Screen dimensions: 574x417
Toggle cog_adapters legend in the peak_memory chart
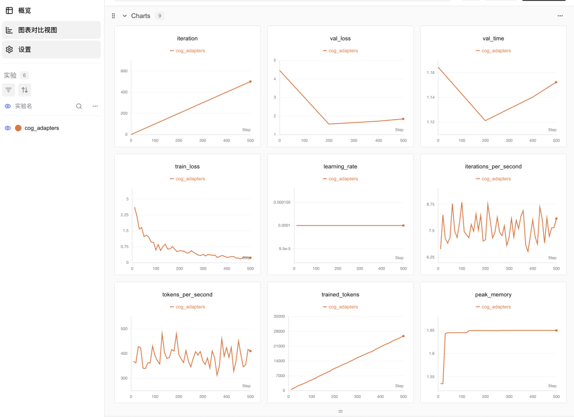click(x=493, y=307)
